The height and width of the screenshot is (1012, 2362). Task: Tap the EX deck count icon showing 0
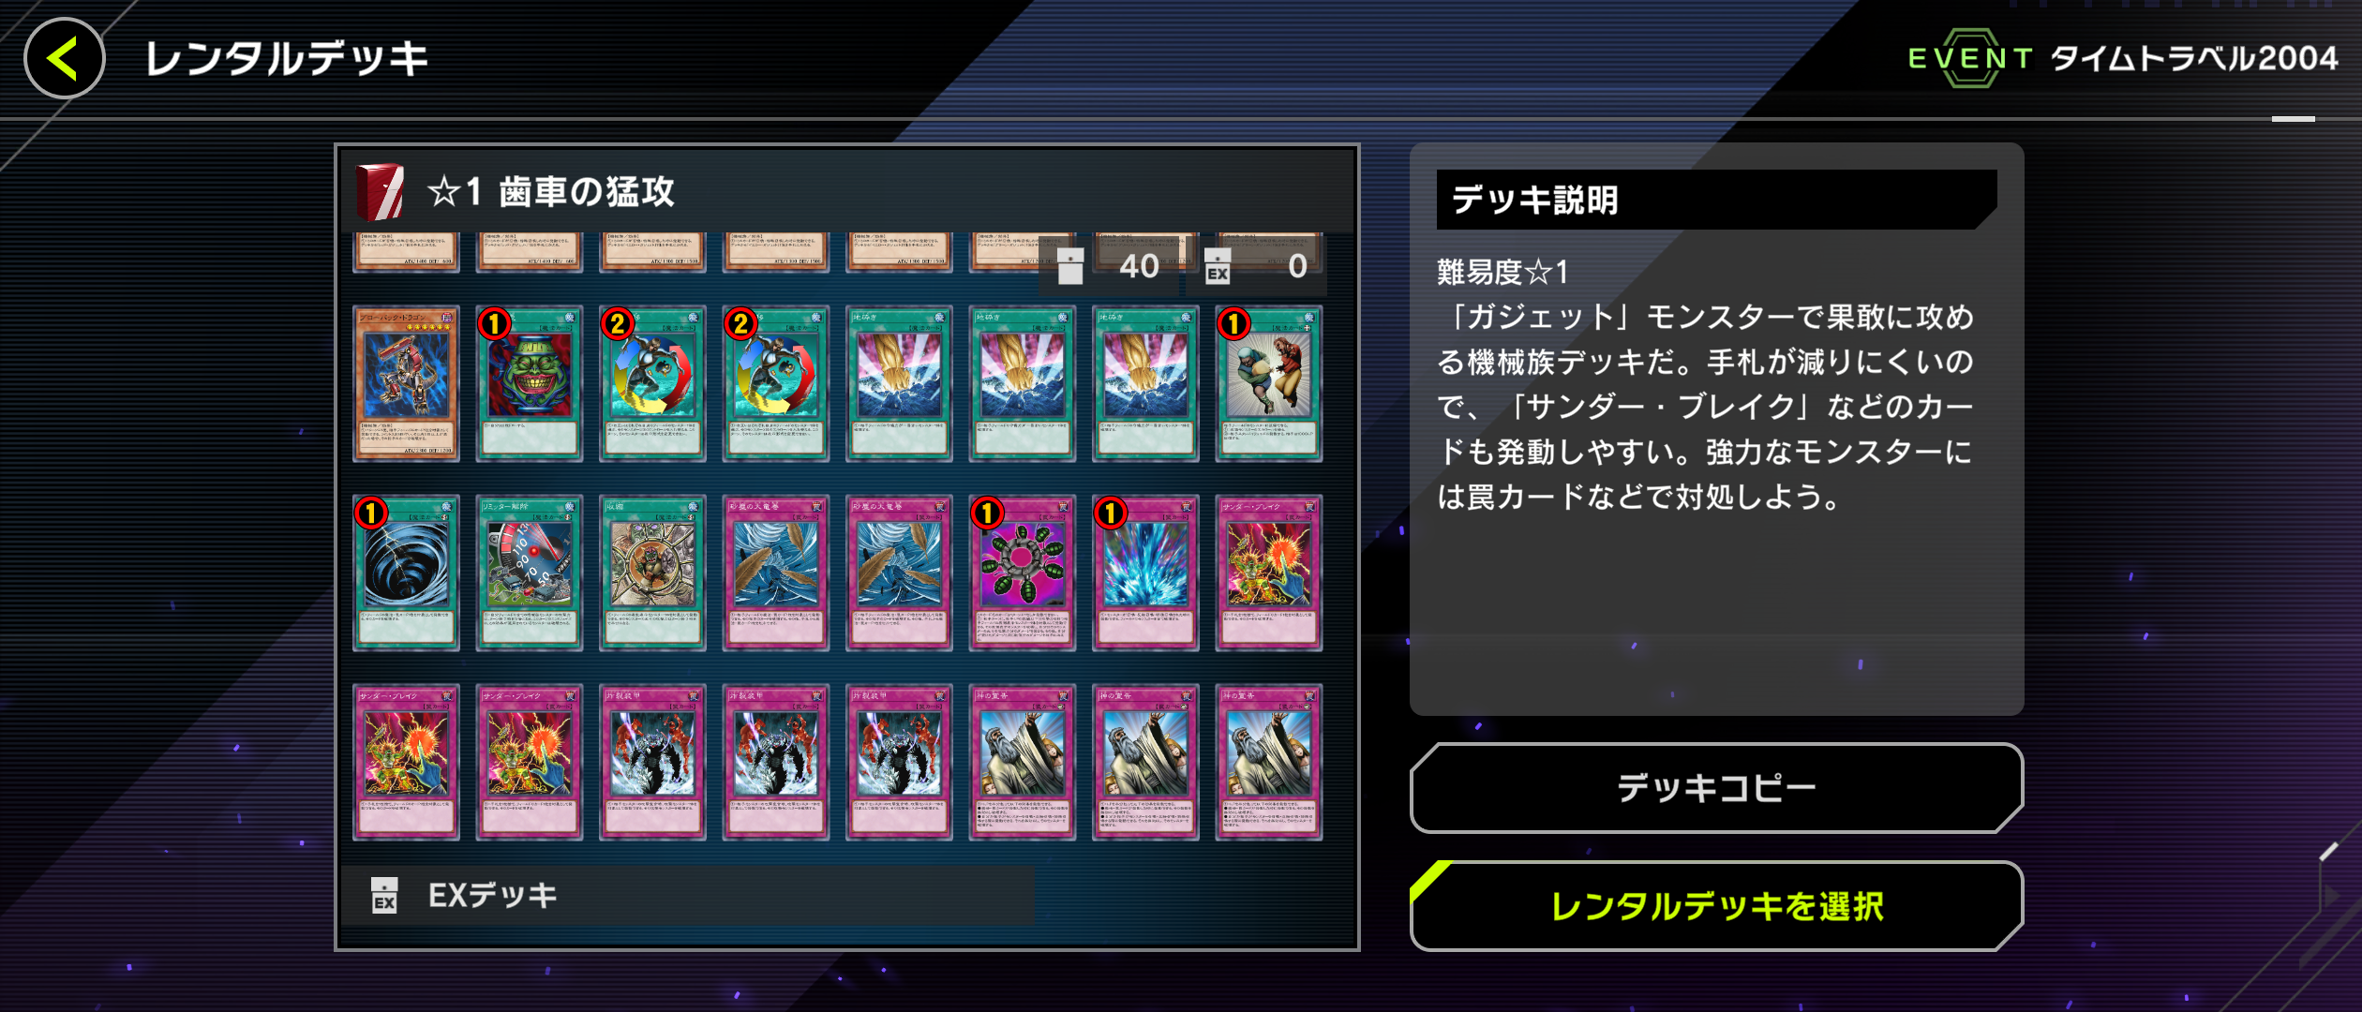coord(1218,266)
